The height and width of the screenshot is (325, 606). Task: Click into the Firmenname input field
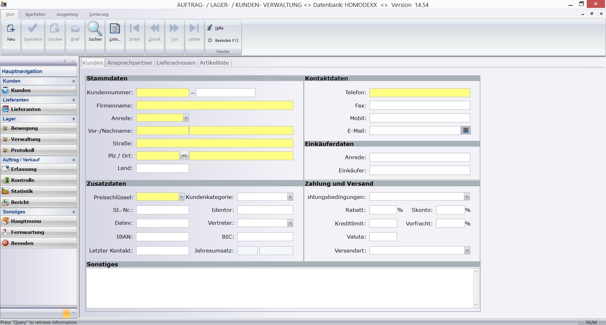pyautogui.click(x=215, y=105)
